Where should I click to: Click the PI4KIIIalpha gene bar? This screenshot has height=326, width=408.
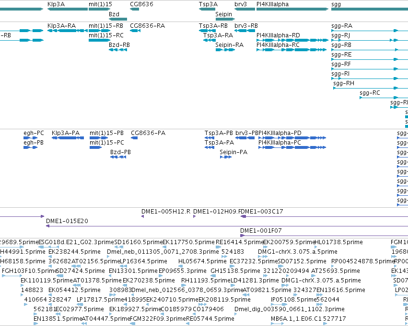click(x=292, y=9)
